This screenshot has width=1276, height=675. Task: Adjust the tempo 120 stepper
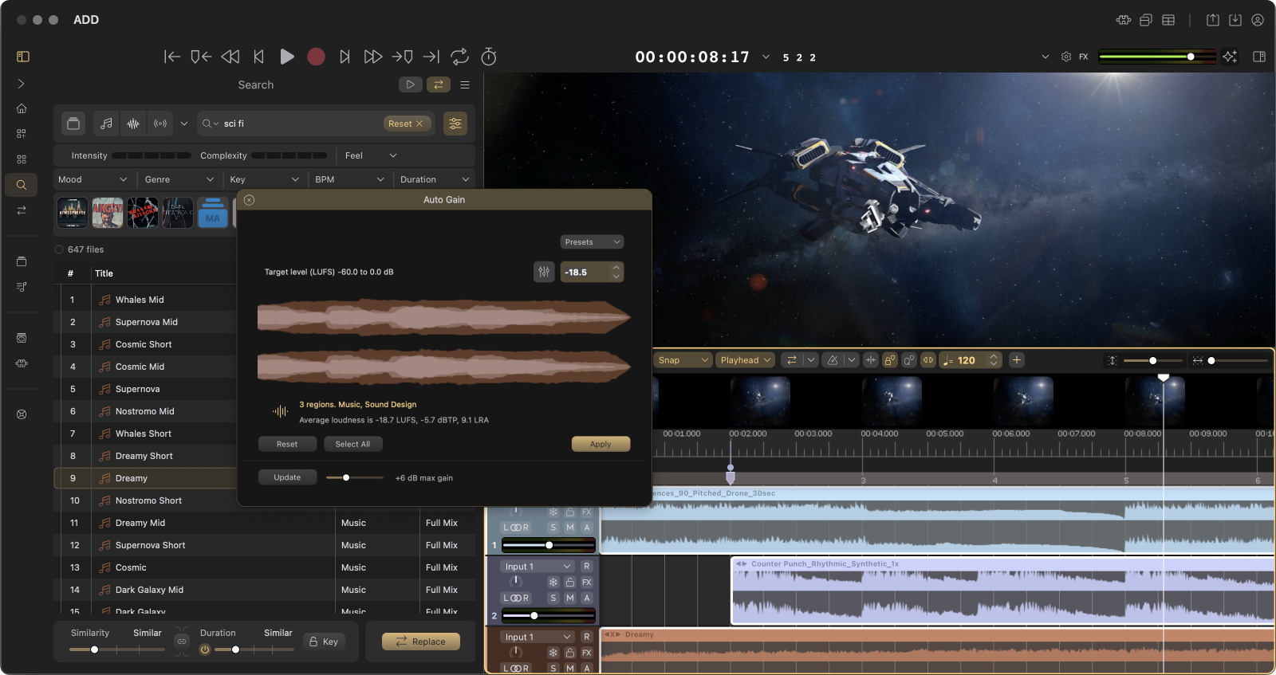[994, 360]
